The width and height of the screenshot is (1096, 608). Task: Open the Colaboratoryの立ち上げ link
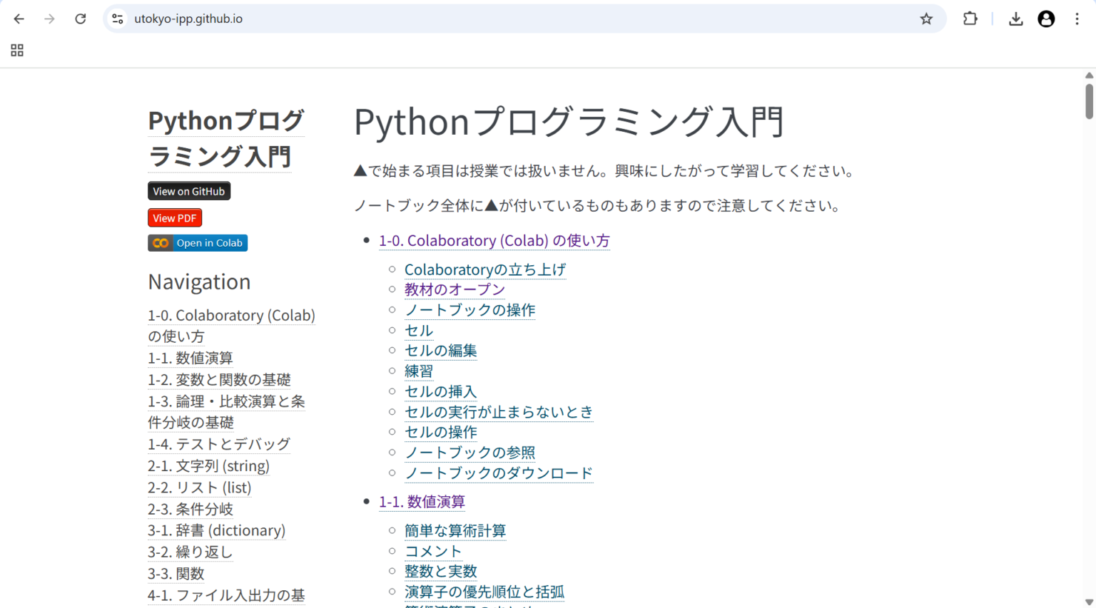(x=484, y=269)
